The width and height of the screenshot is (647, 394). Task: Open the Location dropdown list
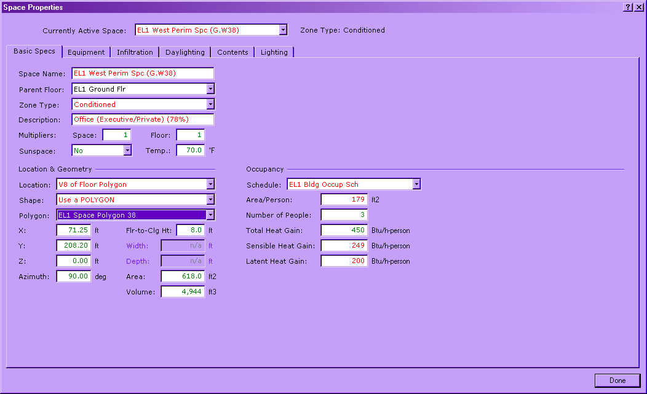tap(210, 184)
